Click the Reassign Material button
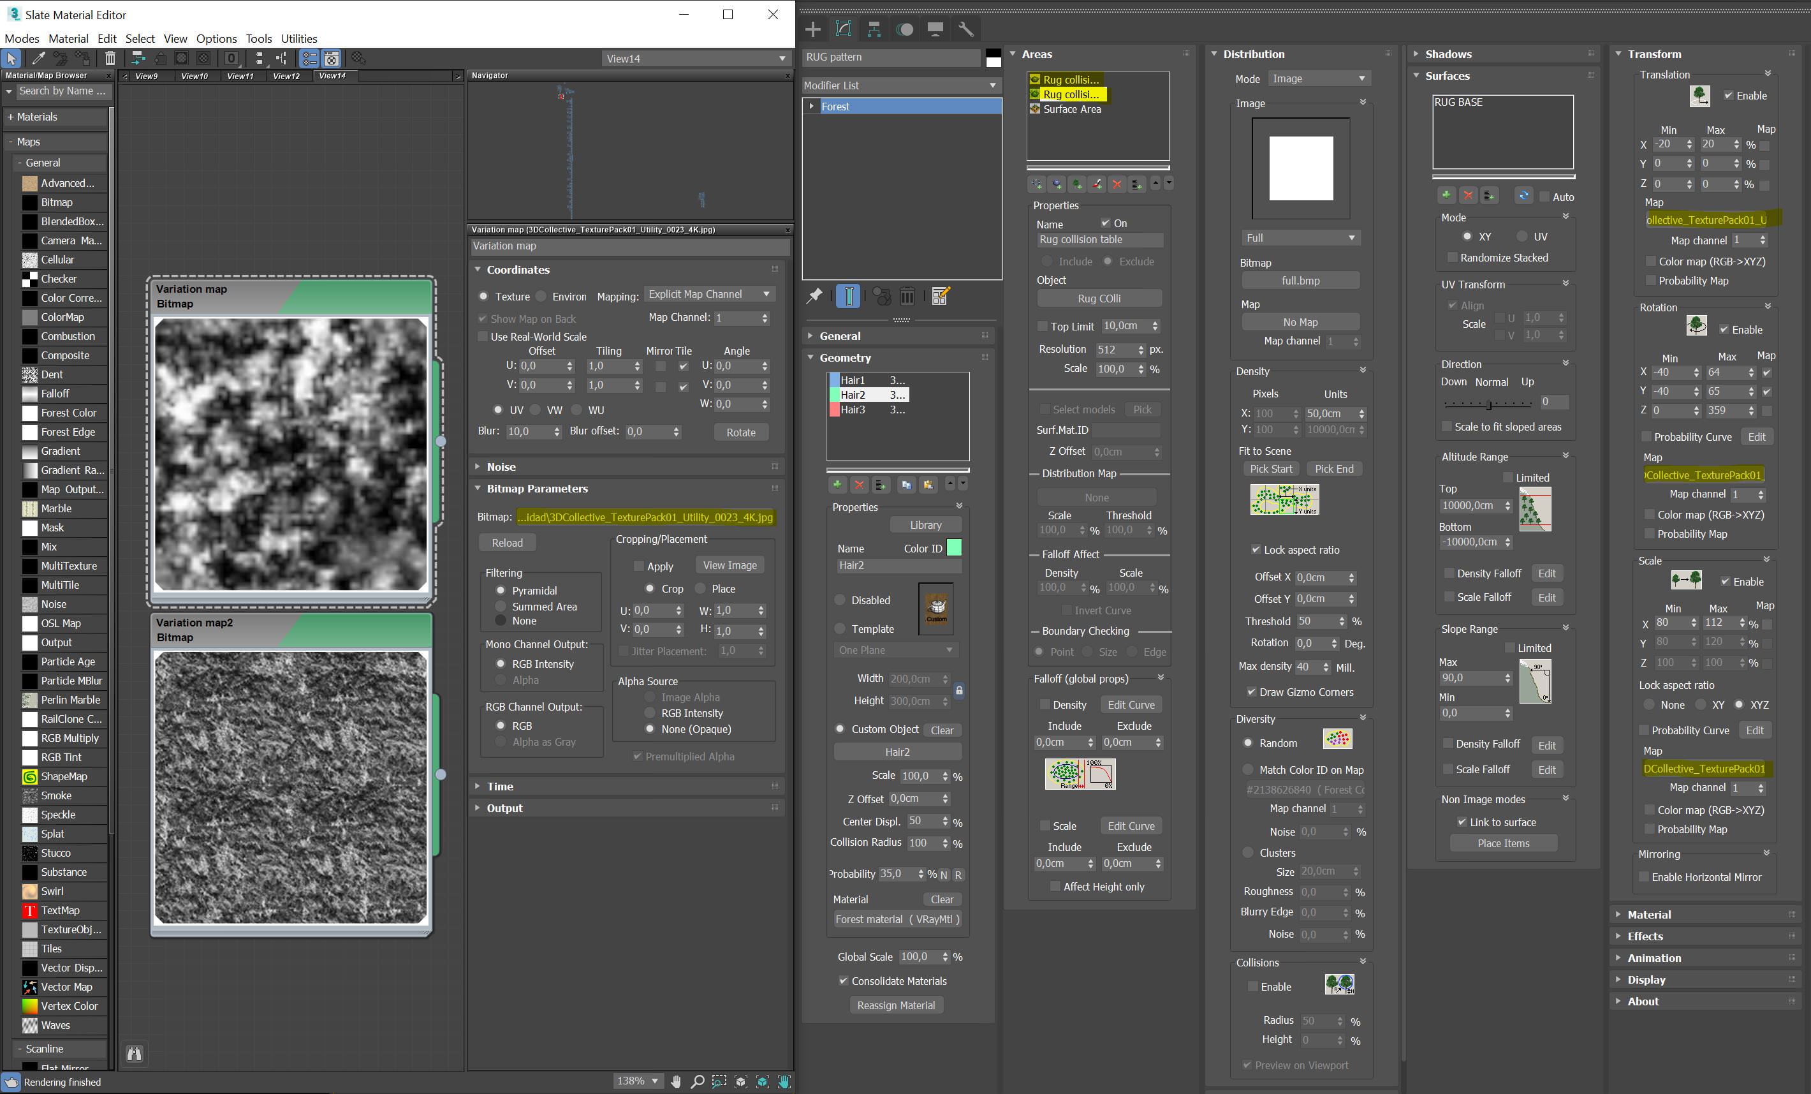 [x=896, y=1005]
